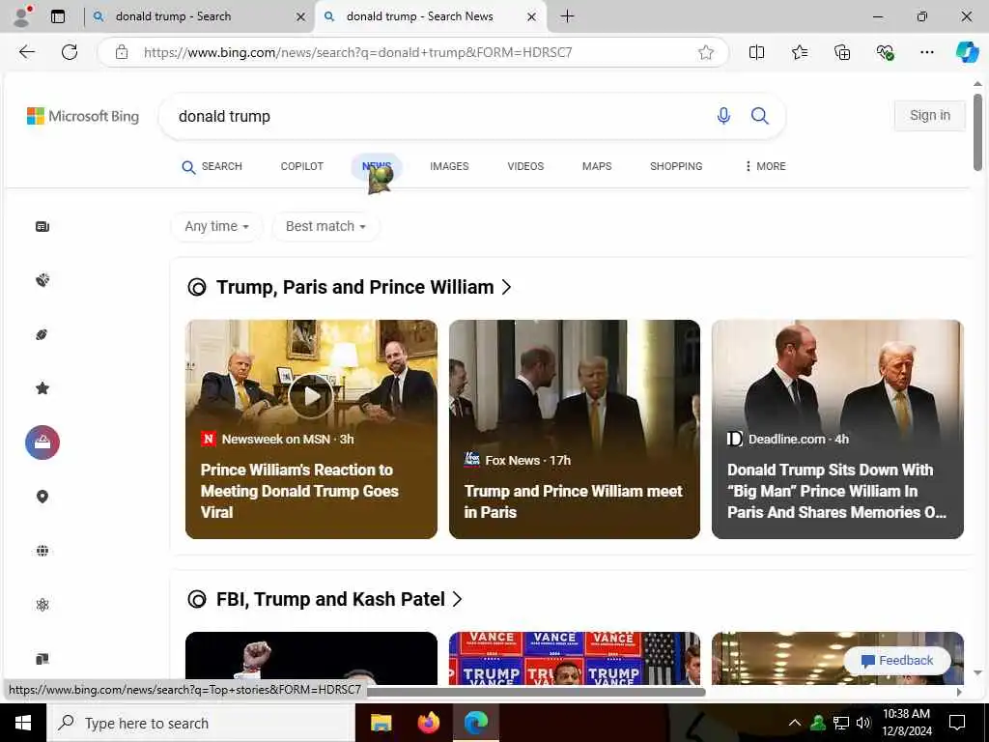Open the Collections icon in Edge toolbar
This screenshot has height=742, width=989.
(842, 52)
